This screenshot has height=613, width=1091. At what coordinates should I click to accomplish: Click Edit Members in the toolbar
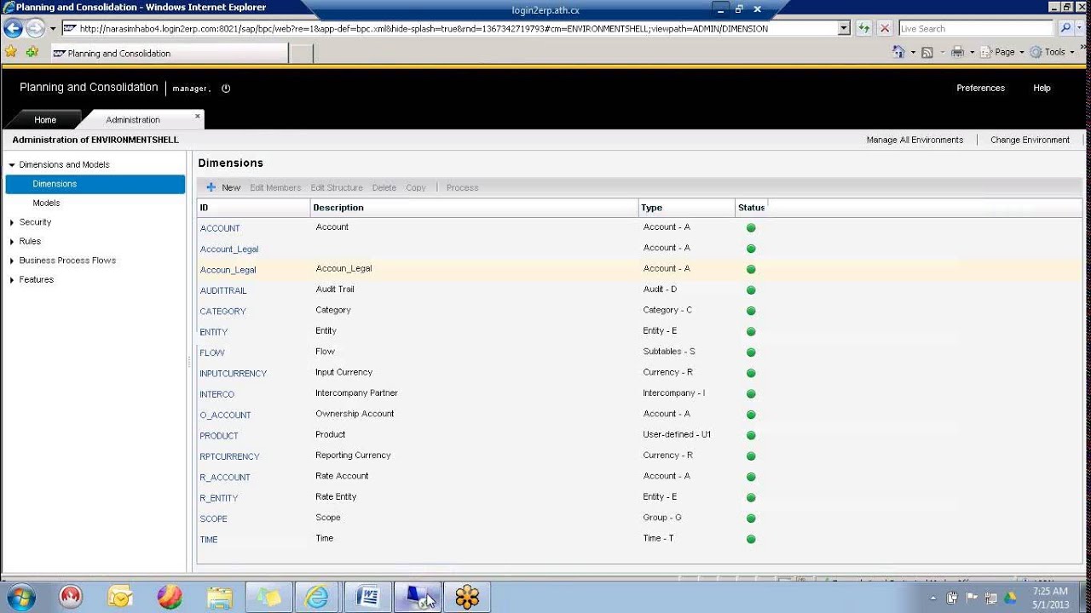[275, 187]
